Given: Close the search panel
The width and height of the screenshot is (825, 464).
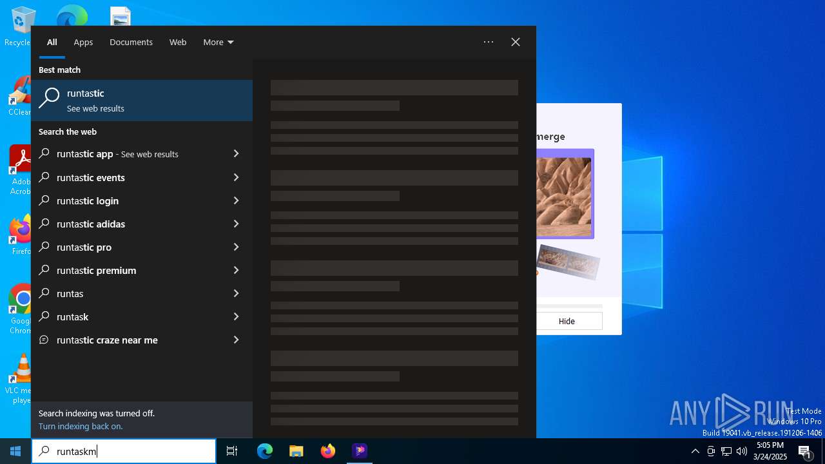Looking at the screenshot, I should click(516, 42).
